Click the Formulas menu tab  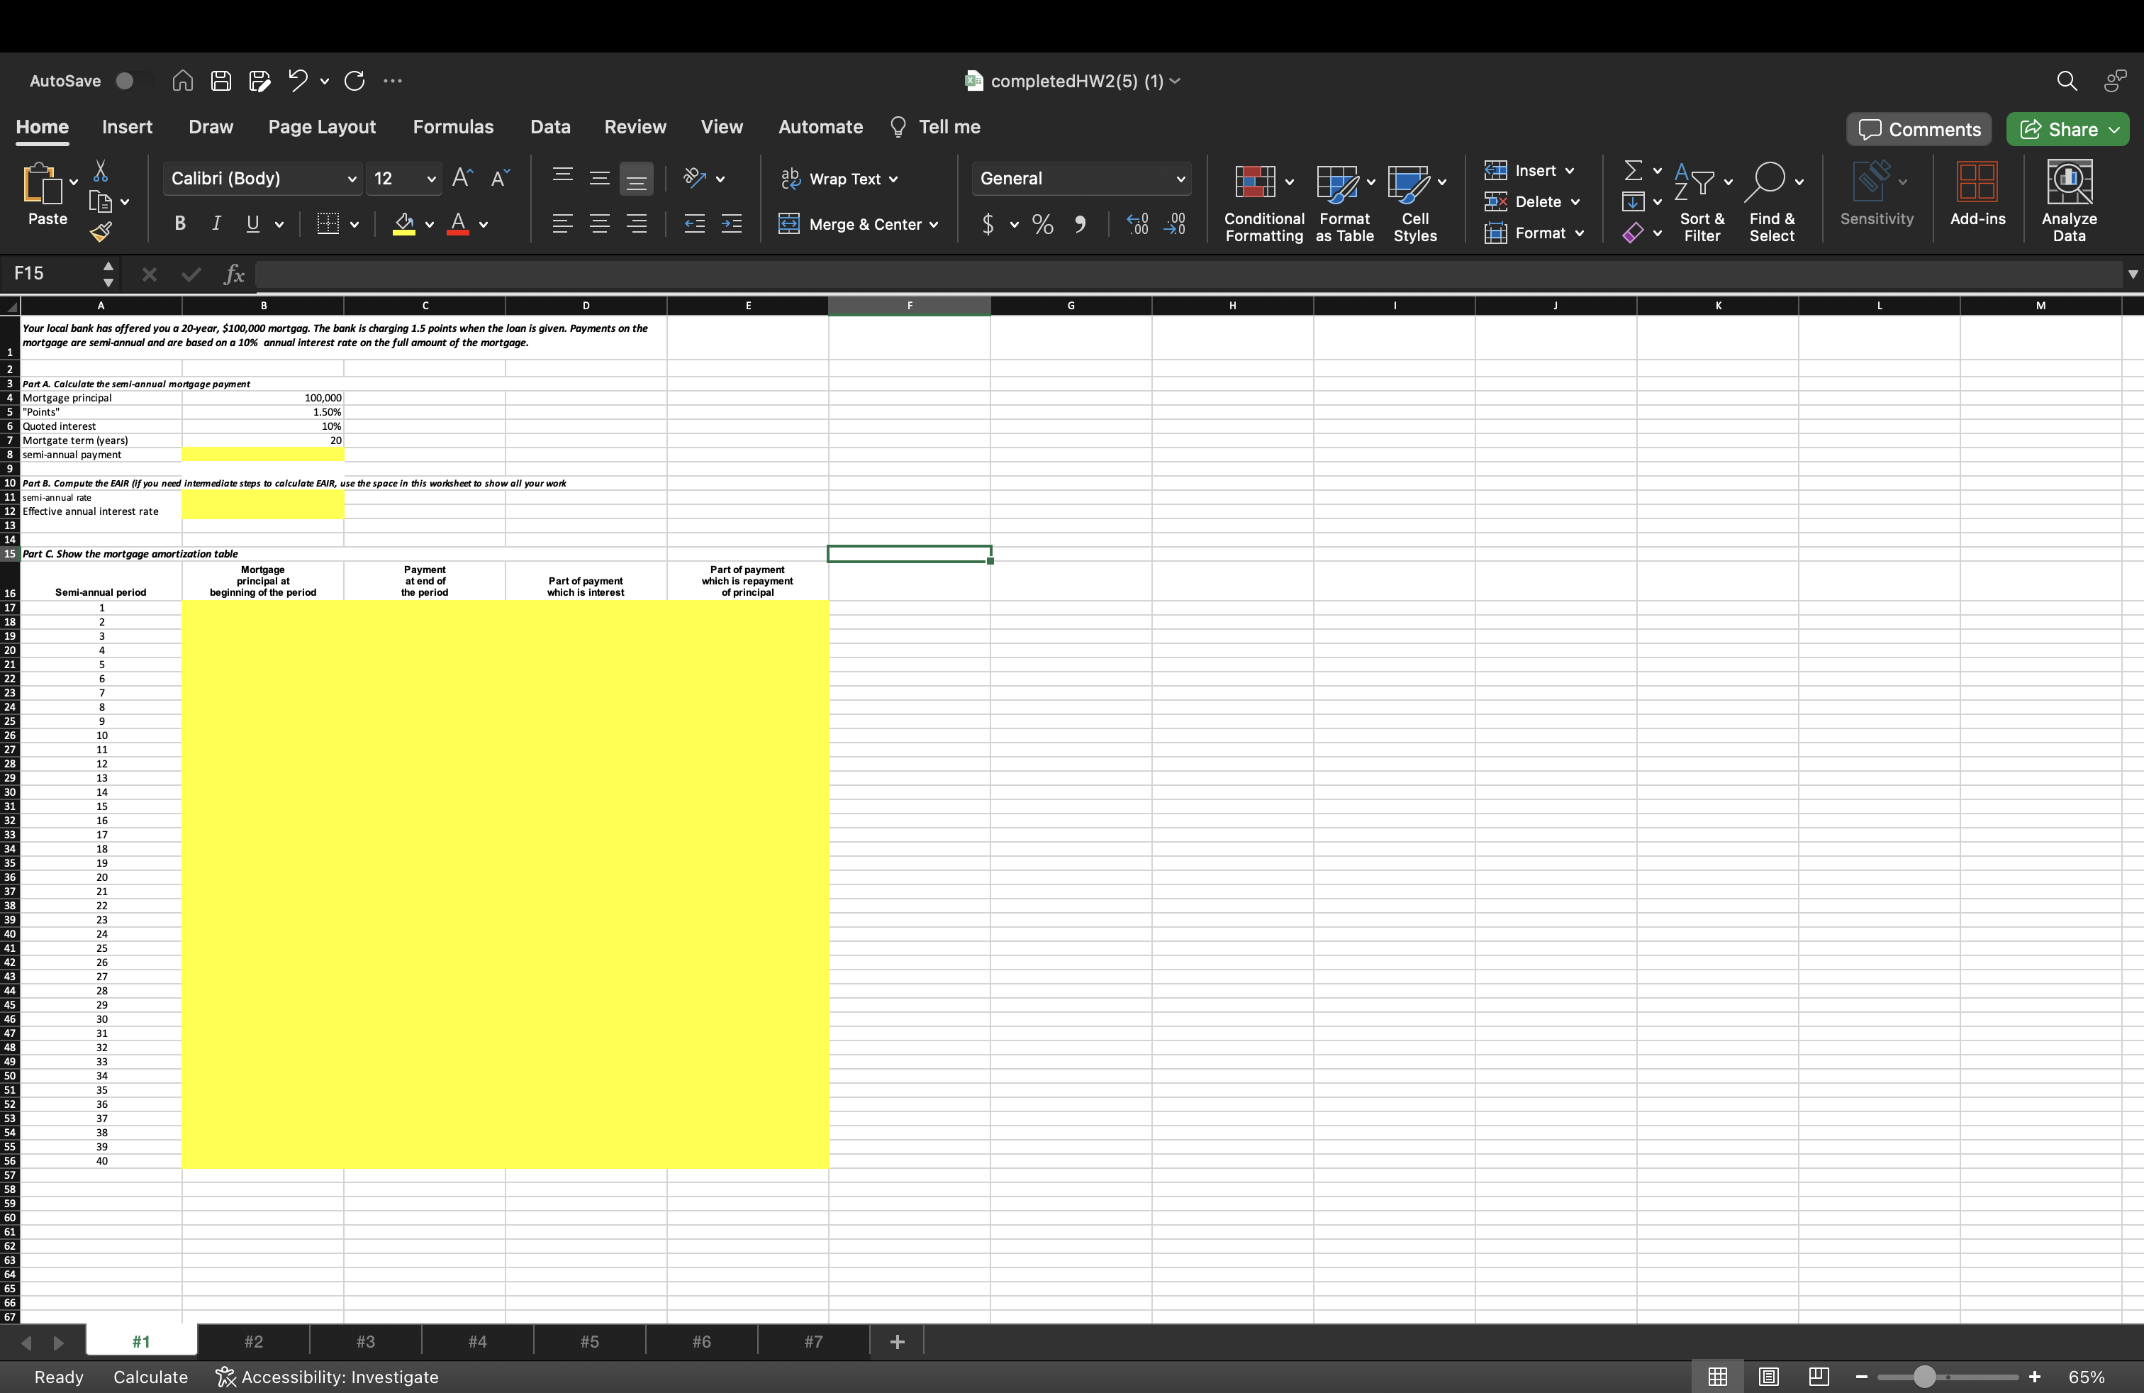click(453, 127)
